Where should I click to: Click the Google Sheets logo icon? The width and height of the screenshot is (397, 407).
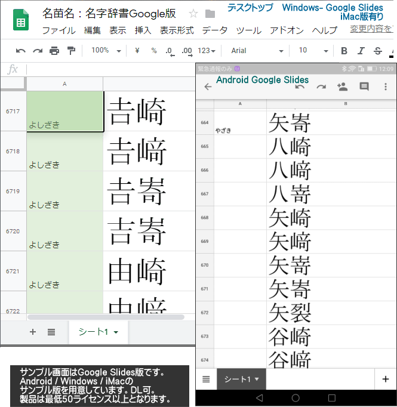pos(21,20)
